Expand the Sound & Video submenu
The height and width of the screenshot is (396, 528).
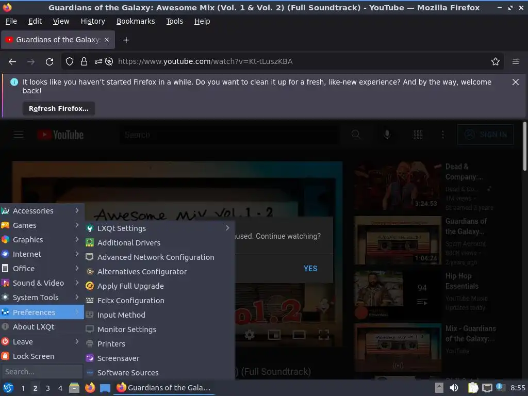click(x=42, y=283)
